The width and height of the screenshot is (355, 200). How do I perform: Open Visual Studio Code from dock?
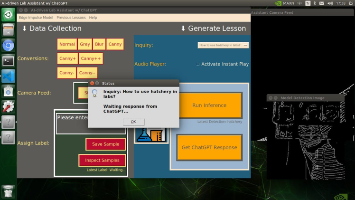[8, 76]
